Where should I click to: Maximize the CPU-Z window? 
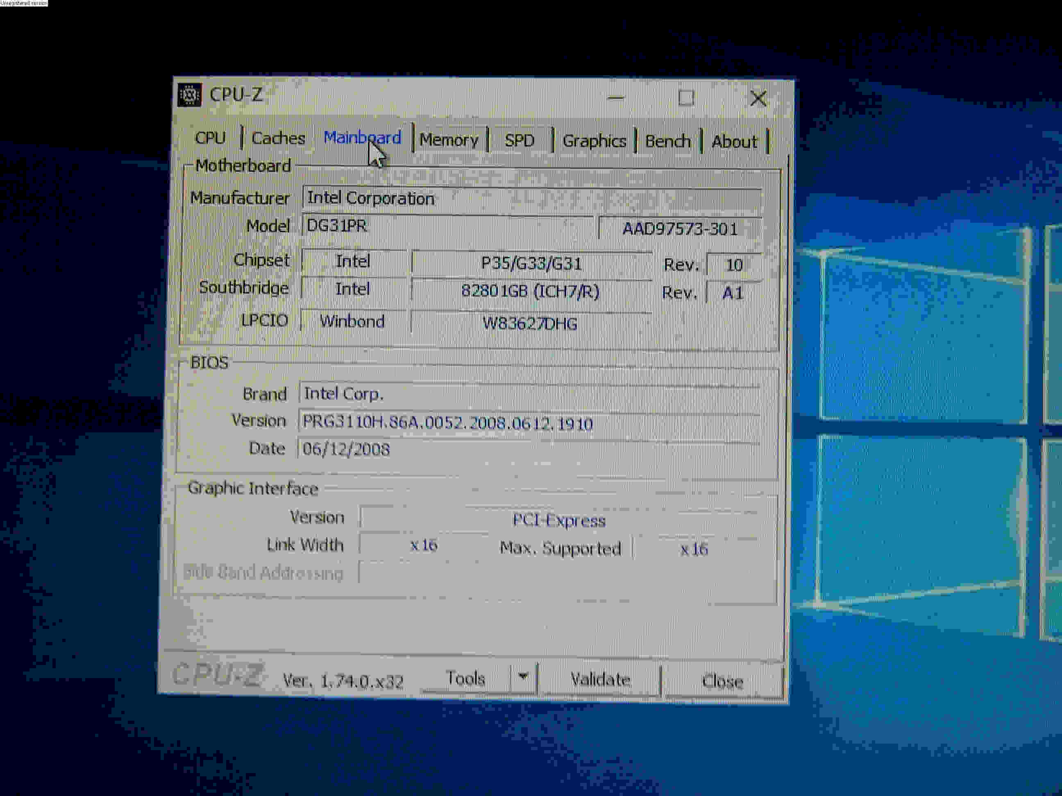[x=686, y=98]
